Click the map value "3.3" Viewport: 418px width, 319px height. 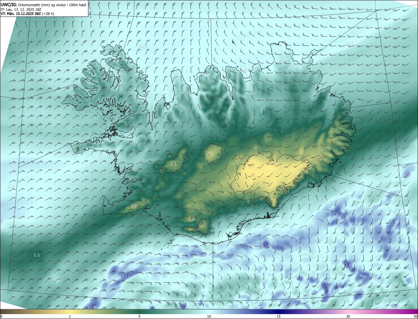pyautogui.click(x=173, y=164)
